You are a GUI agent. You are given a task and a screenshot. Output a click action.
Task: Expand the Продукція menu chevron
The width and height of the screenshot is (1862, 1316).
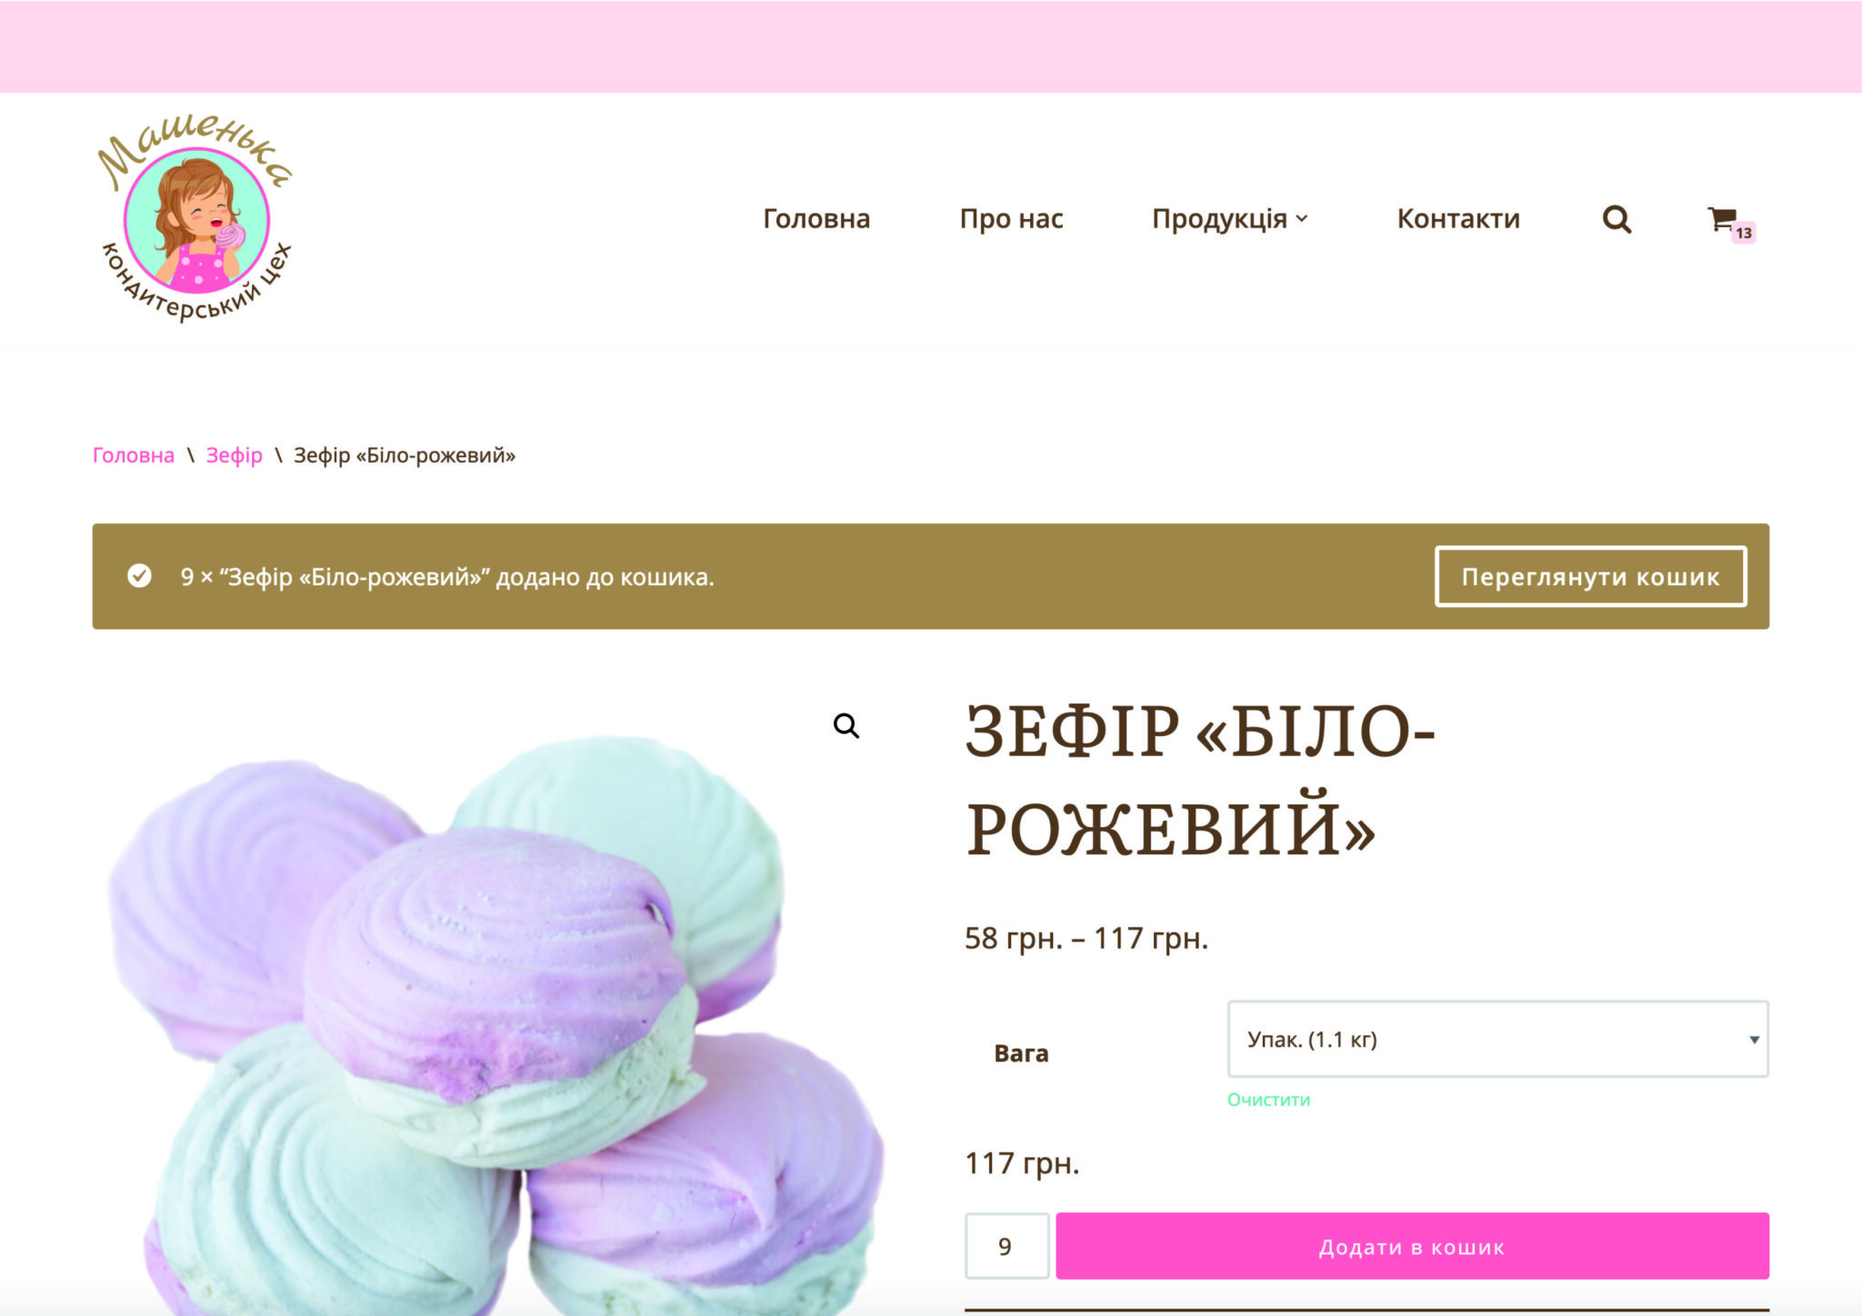[x=1301, y=219]
